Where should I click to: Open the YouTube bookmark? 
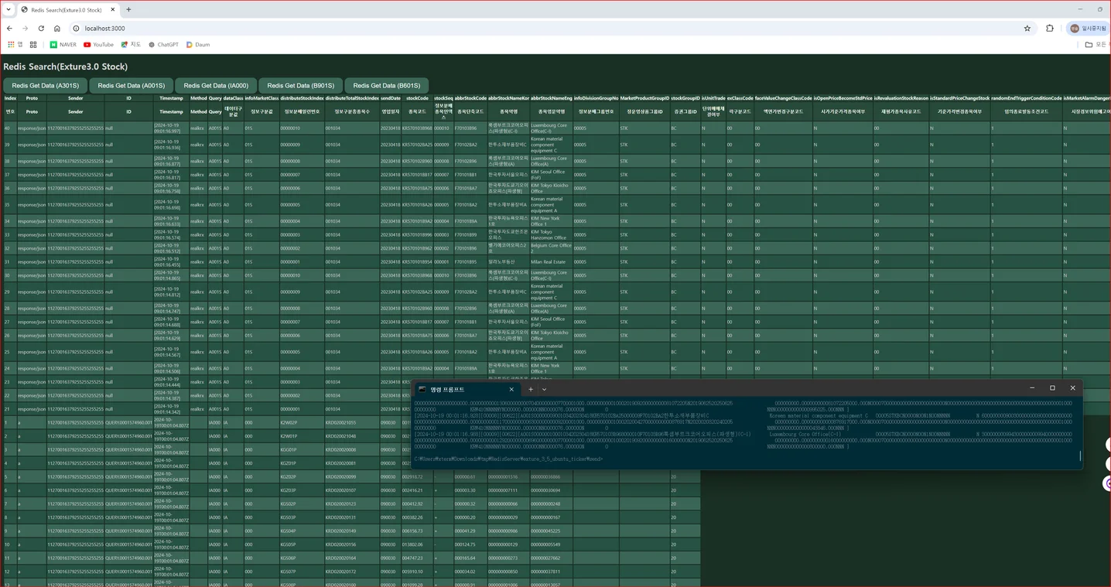[x=98, y=45]
